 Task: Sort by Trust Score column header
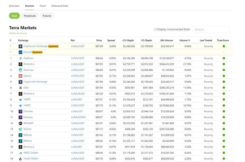pyautogui.click(x=223, y=41)
